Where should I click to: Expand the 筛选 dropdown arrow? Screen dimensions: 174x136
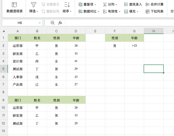(37, 11)
